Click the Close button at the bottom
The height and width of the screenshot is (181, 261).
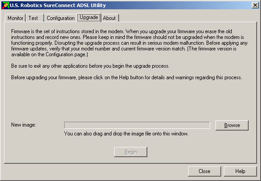204,171
